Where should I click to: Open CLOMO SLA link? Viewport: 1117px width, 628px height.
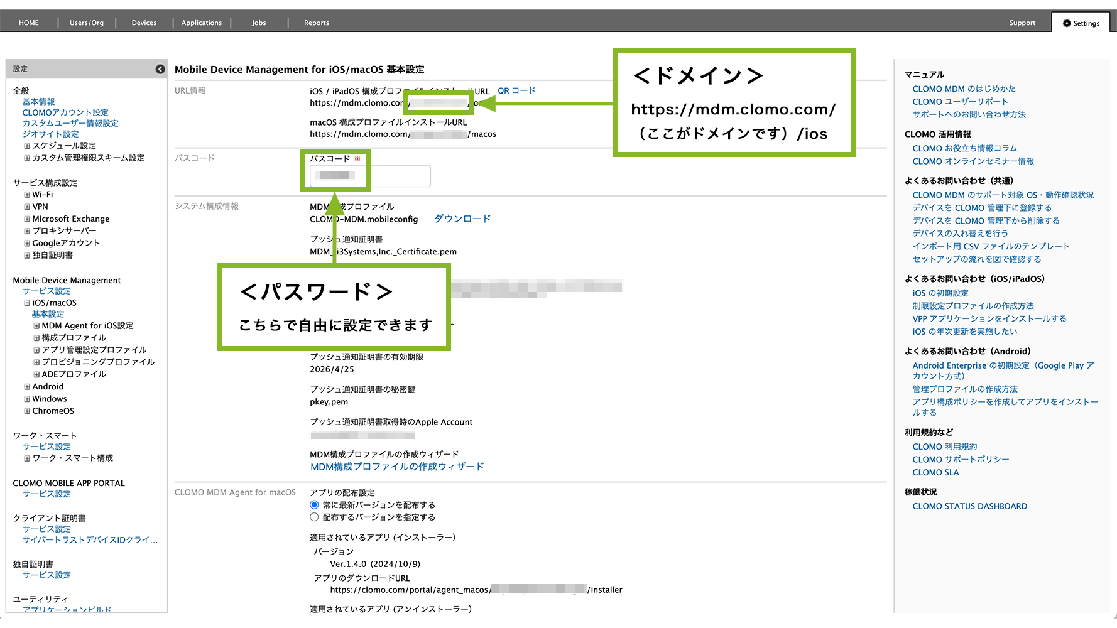pyautogui.click(x=935, y=473)
